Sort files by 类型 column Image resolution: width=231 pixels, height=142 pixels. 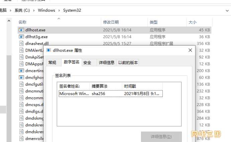(167, 22)
